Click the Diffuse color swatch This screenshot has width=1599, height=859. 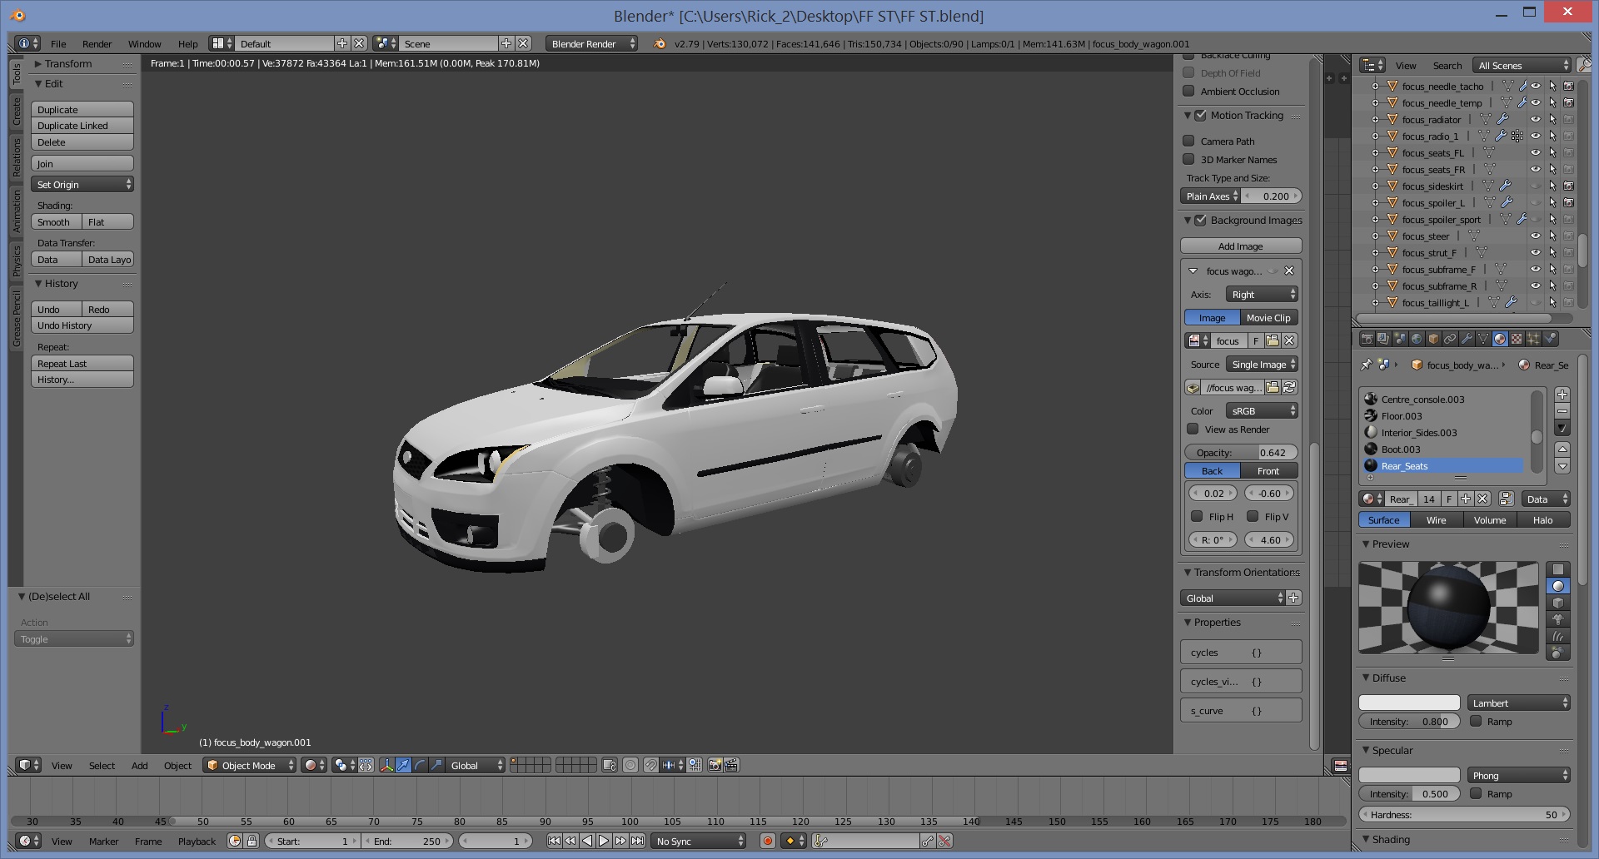[1409, 703]
